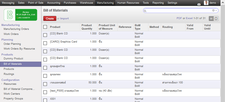Open Manufacturing Orders in the sidebar
Screen dimensions: 225x102
16,29
